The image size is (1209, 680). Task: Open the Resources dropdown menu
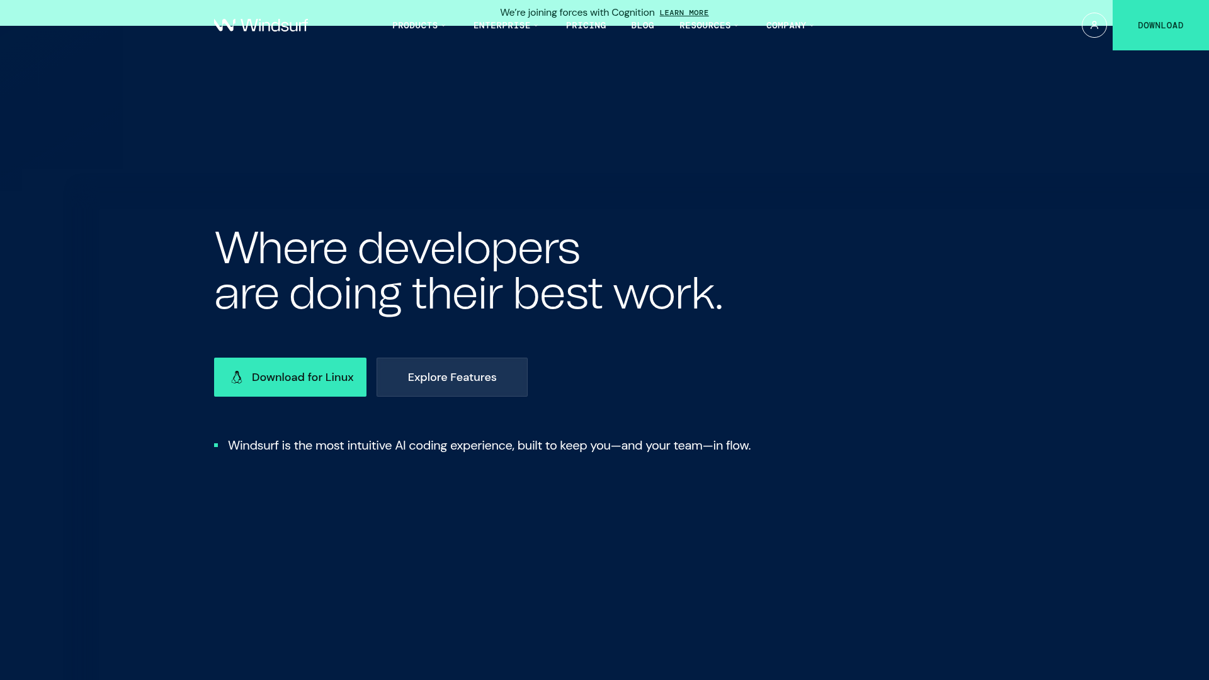(705, 25)
